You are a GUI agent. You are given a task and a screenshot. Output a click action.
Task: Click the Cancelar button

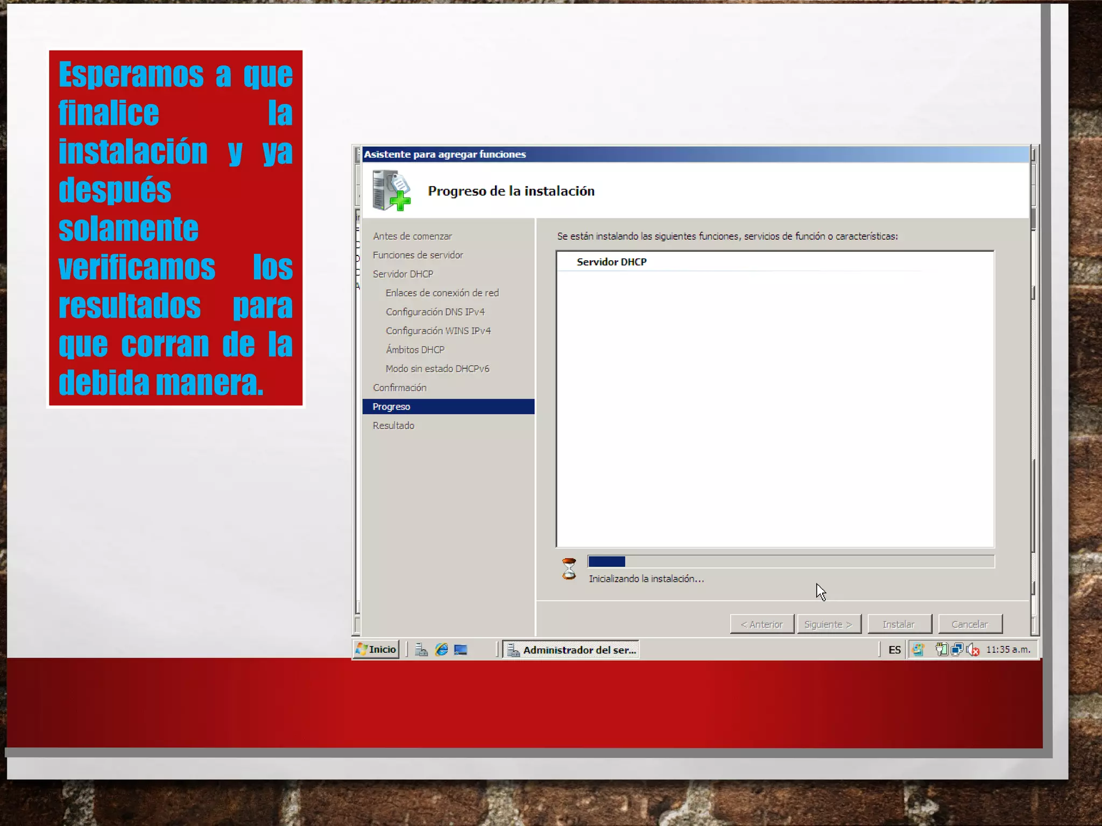970,624
